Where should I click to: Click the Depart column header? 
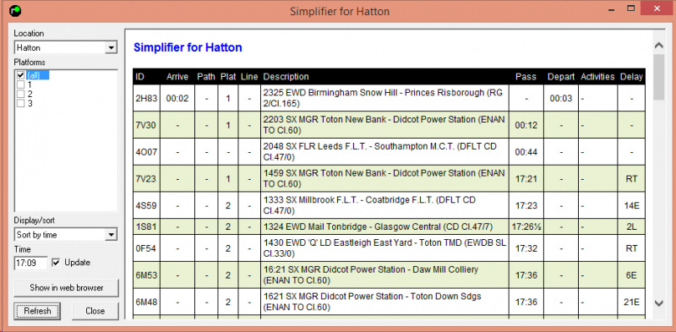tap(561, 77)
